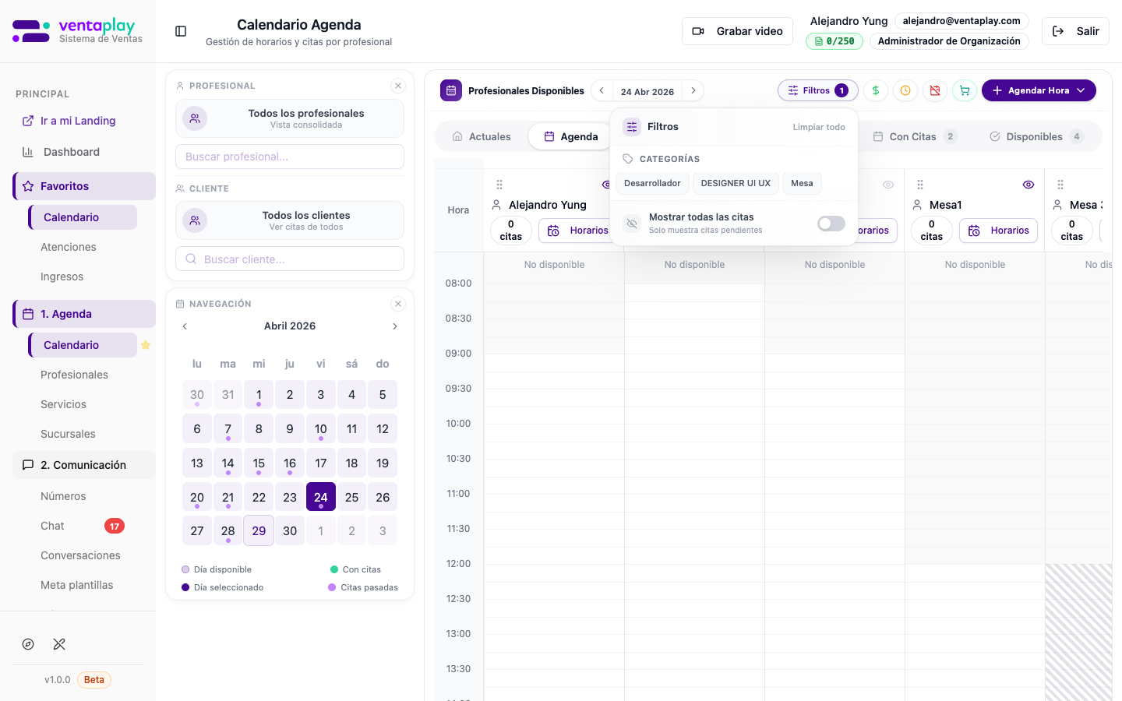Enable the Mostrar todas las citas switch
The image size is (1122, 701).
click(x=831, y=224)
